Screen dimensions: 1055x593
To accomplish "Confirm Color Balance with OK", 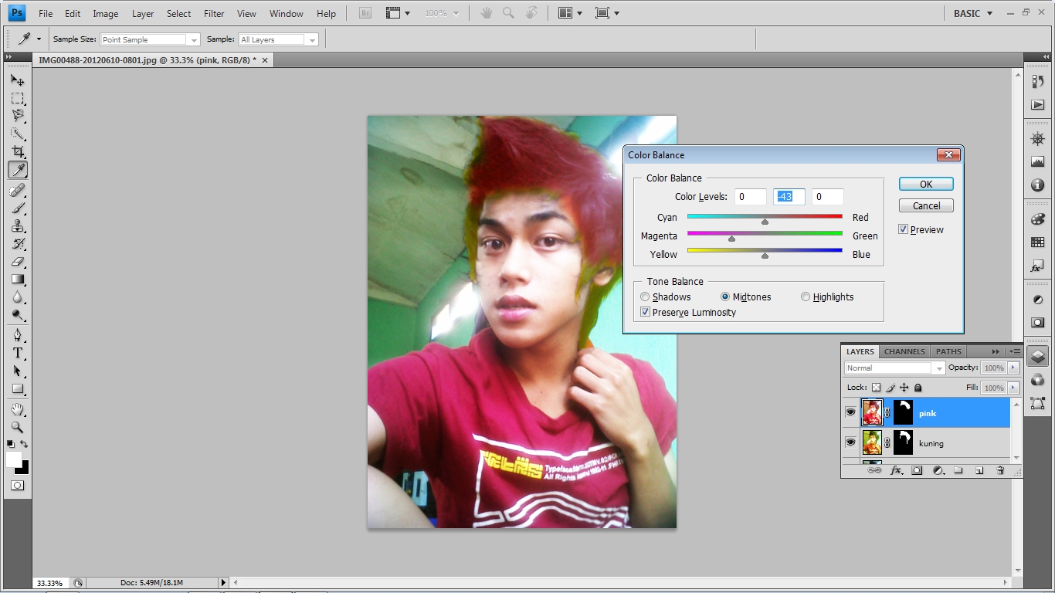I will click(x=926, y=184).
